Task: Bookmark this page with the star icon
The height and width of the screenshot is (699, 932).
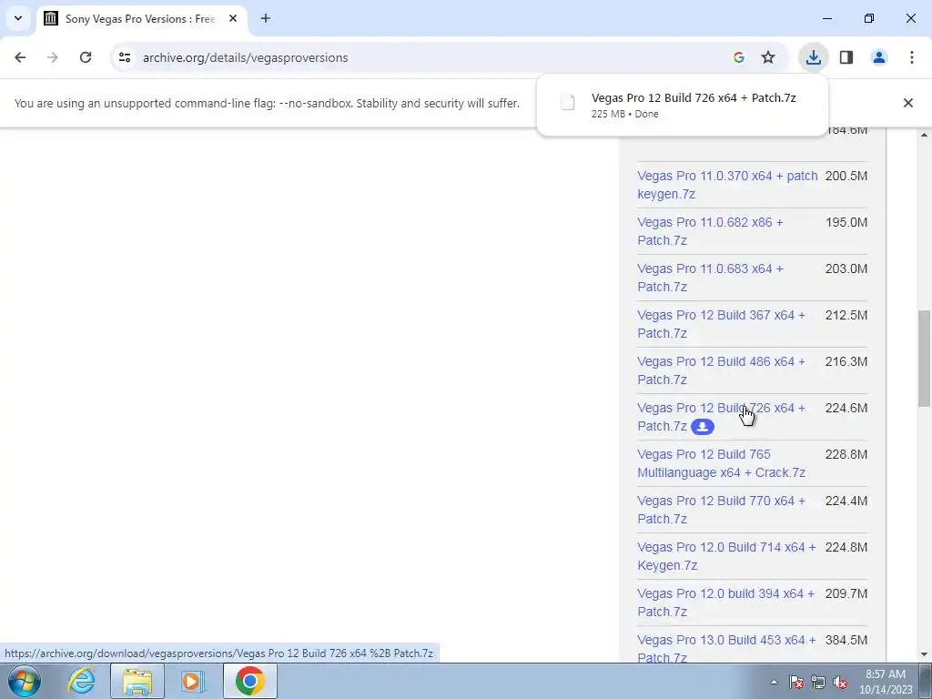Action: (x=768, y=57)
